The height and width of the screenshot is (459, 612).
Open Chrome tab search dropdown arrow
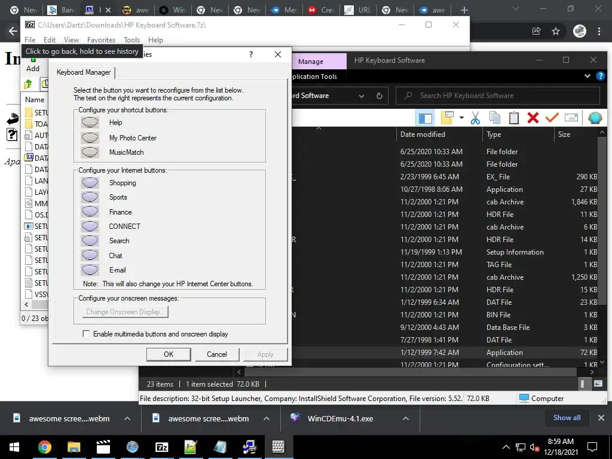[x=516, y=9]
